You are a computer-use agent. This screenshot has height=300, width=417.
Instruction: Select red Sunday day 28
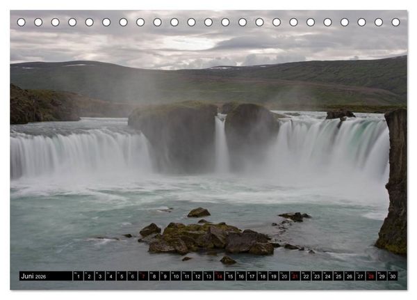pyautogui.click(x=371, y=276)
